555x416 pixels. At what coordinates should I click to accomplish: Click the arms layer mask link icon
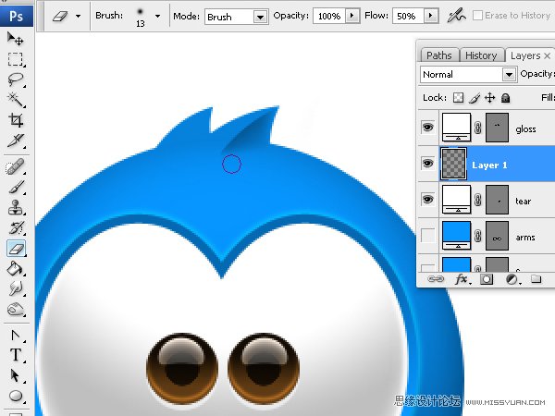[478, 236]
